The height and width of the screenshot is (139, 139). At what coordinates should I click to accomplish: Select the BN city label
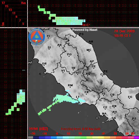[114, 106]
